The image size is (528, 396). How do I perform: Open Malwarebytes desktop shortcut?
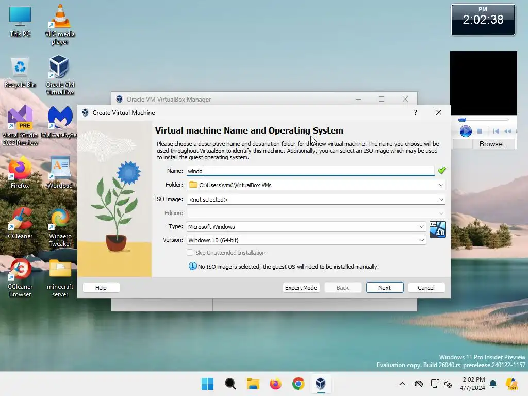[x=60, y=122]
